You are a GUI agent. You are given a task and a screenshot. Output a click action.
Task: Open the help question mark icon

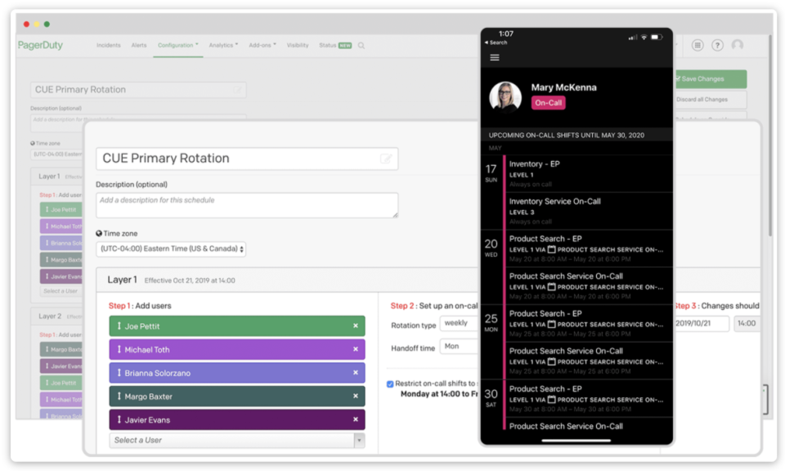[x=718, y=45]
